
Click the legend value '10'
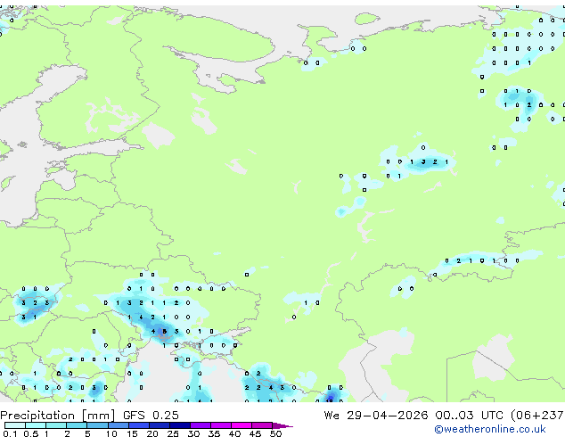pos(111,433)
